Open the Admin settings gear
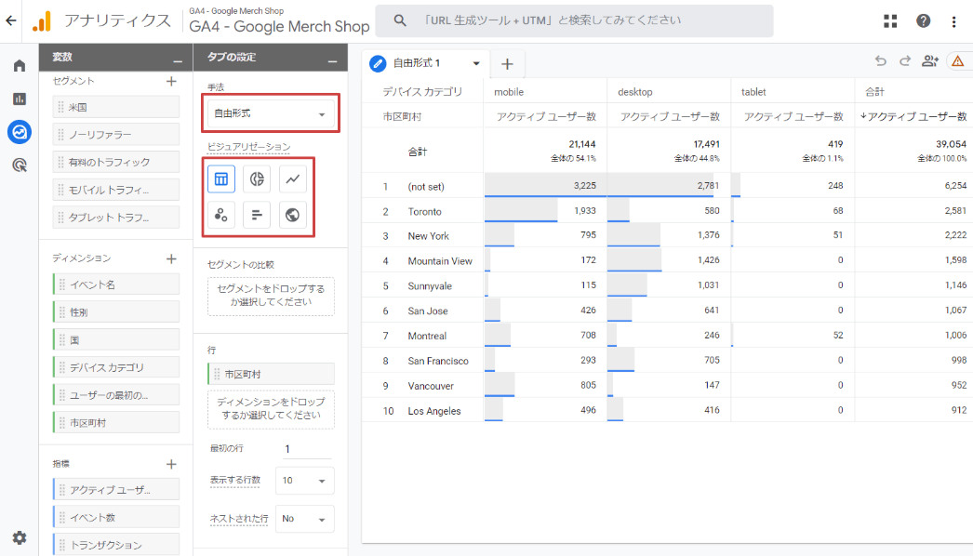 [20, 537]
